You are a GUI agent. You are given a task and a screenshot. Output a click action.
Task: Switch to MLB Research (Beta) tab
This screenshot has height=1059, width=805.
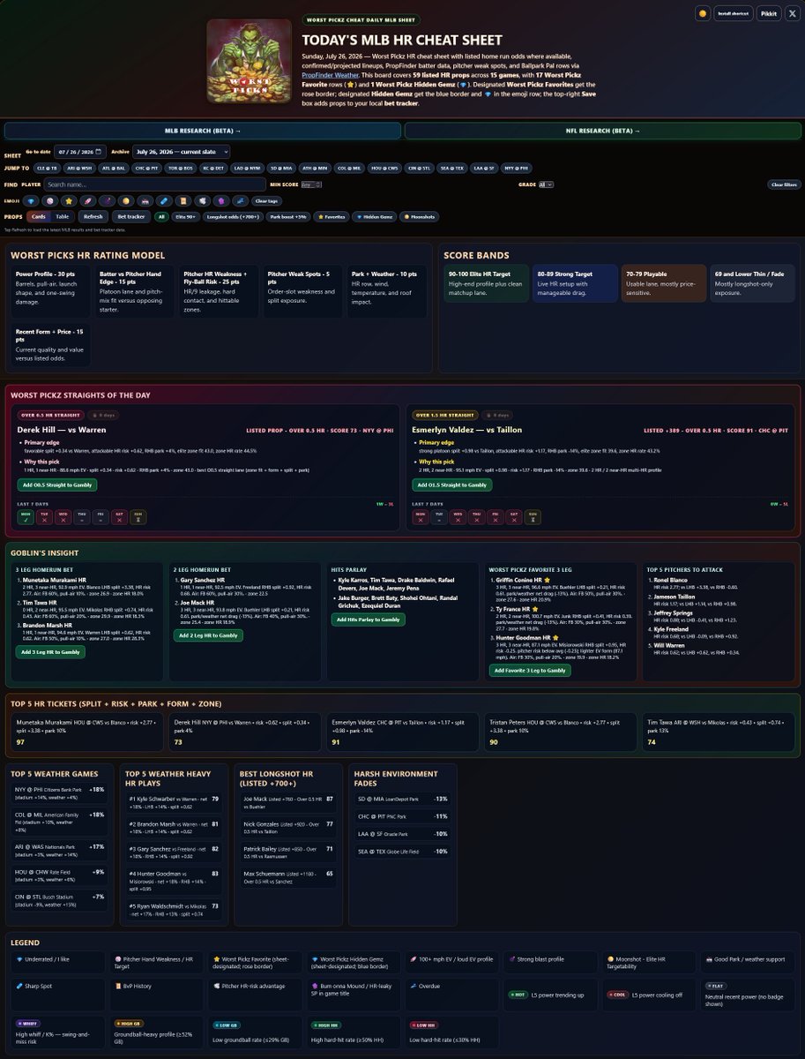point(202,131)
